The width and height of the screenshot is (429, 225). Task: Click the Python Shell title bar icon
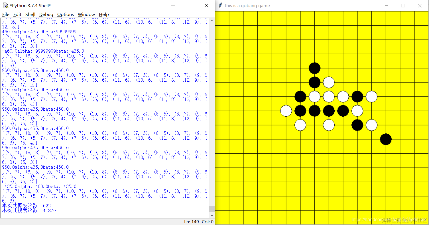[x=5, y=5]
